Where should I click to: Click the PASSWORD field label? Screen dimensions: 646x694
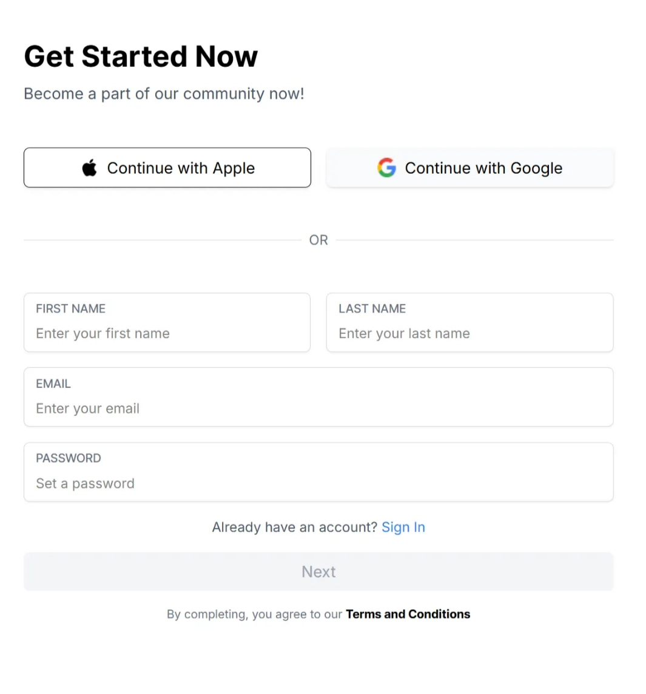69,458
